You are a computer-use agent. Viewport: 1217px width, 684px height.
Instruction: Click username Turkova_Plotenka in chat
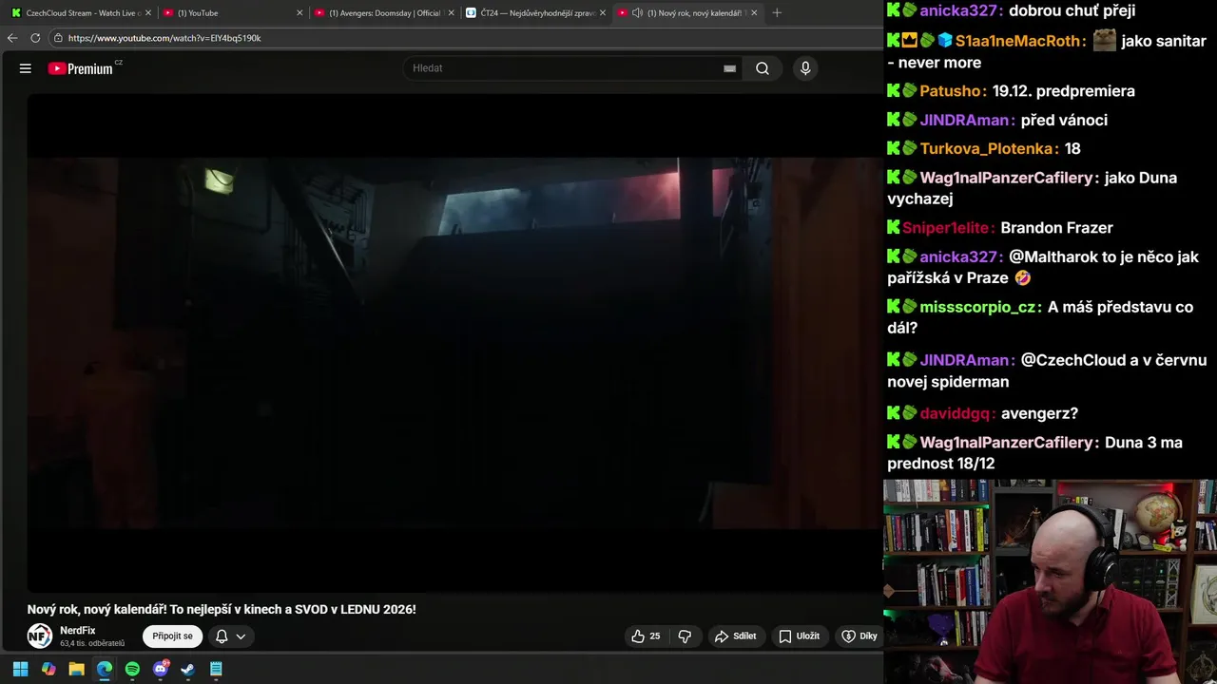click(988, 149)
